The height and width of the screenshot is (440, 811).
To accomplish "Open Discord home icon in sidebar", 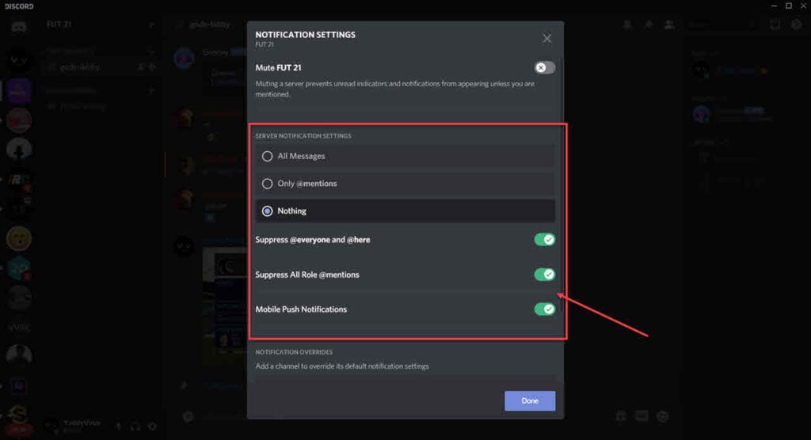I will [19, 27].
